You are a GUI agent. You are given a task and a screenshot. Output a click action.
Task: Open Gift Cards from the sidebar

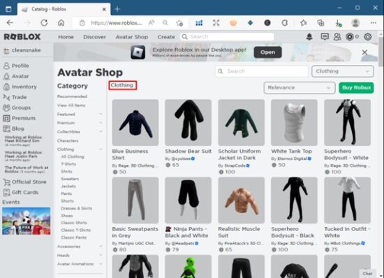(21, 193)
